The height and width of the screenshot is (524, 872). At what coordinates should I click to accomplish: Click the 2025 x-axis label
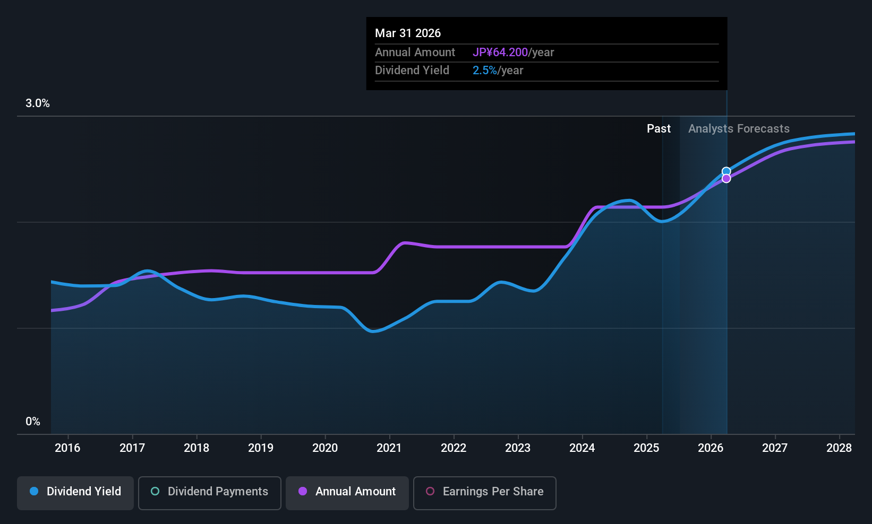coord(646,448)
